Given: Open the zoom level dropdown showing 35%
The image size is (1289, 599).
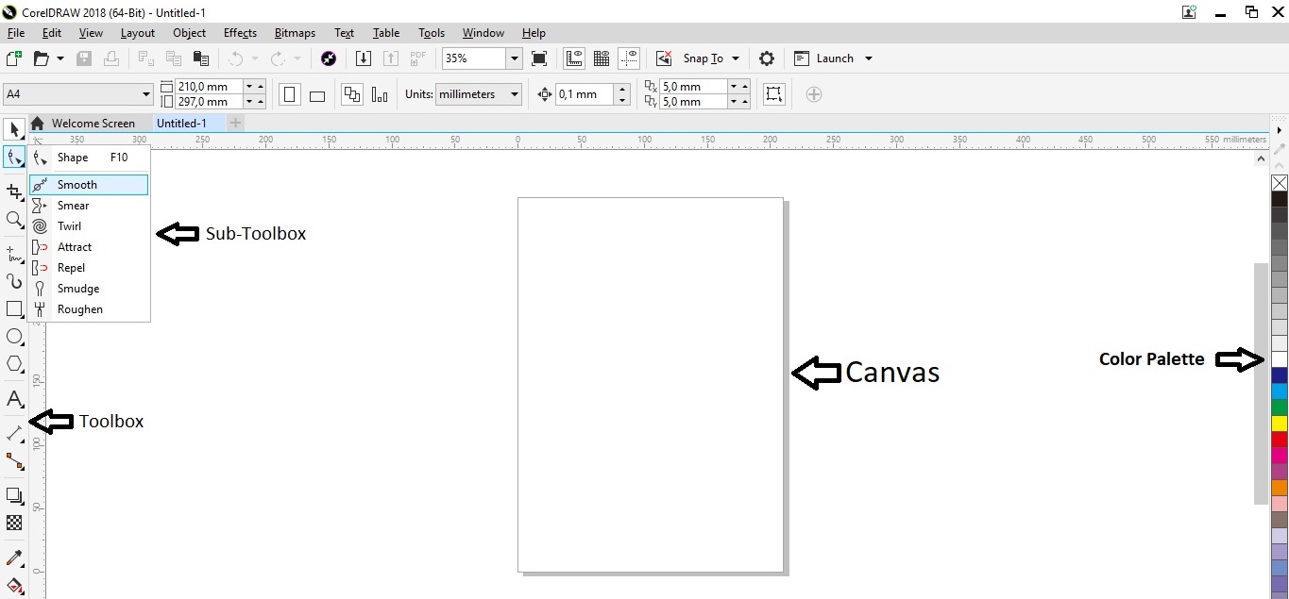Looking at the screenshot, I should [514, 58].
